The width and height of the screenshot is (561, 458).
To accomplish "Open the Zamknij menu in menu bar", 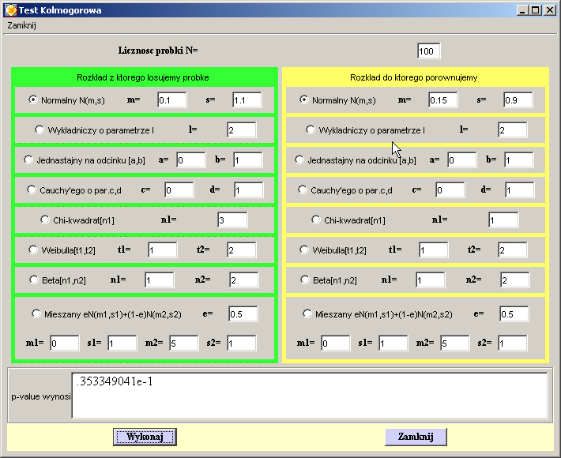I will click(22, 24).
